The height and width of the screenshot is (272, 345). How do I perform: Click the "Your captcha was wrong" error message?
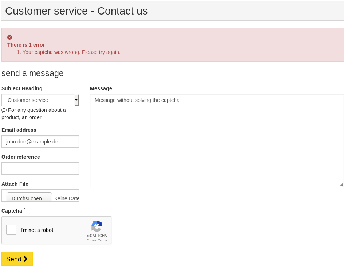tap(71, 52)
